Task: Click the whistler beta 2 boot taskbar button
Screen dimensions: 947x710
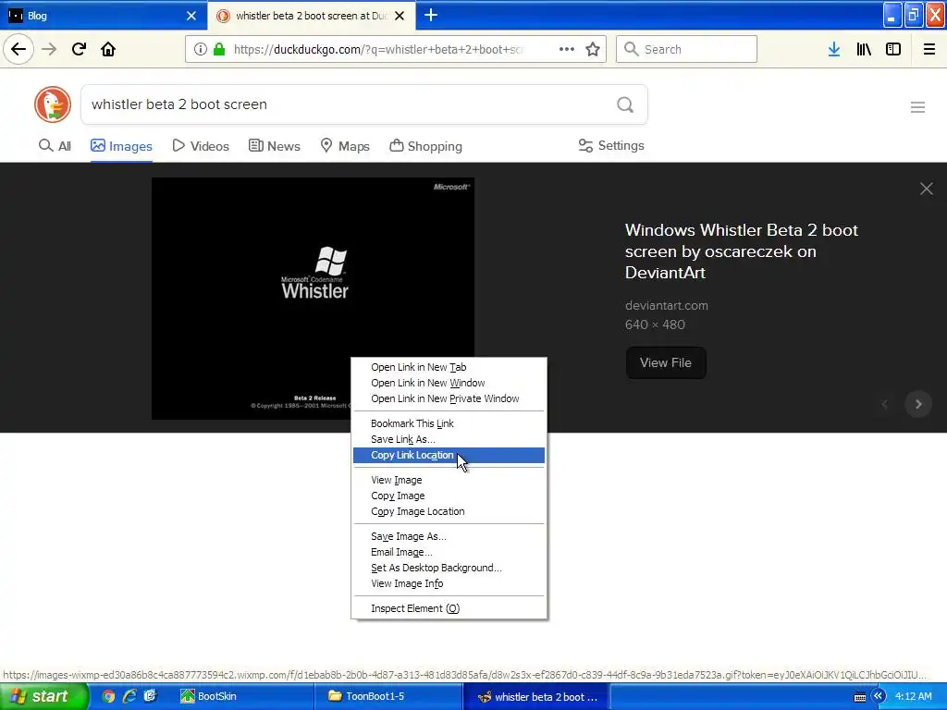Action: (536, 696)
